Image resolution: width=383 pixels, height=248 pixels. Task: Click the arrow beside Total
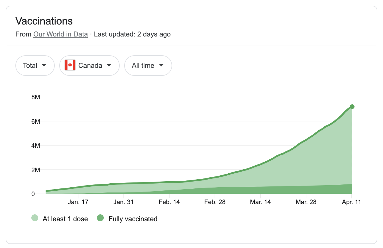pos(44,65)
